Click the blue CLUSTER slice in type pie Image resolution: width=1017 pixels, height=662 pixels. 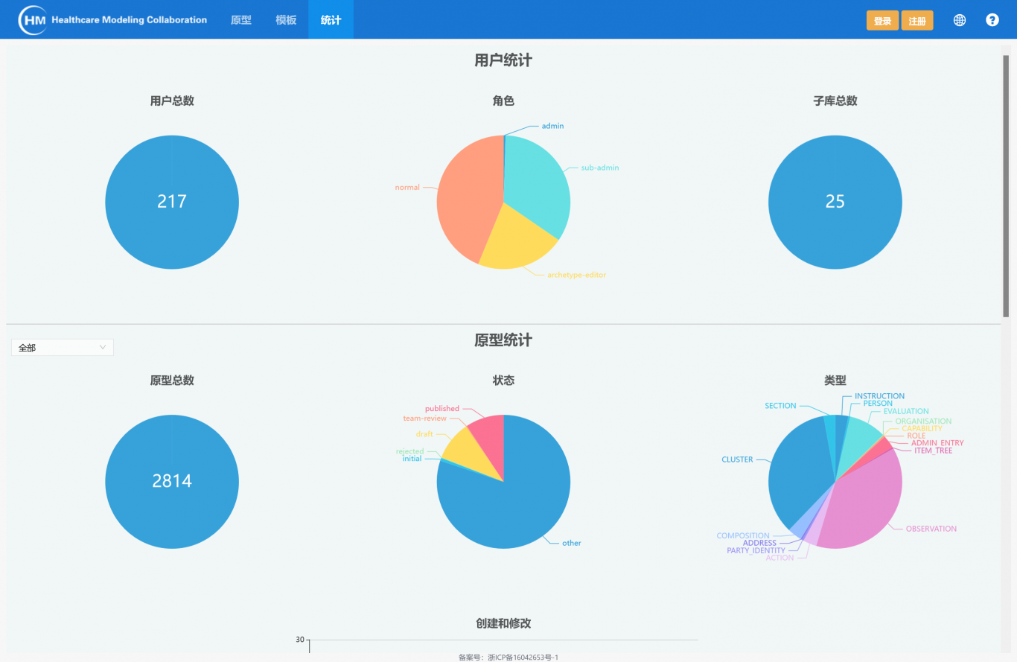click(x=800, y=473)
